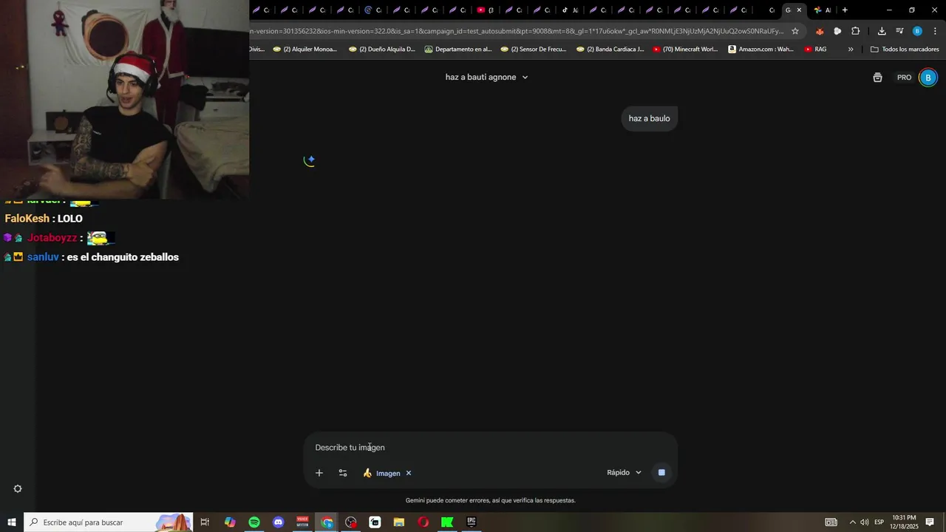Click chat username Jotaboyzz
This screenshot has width=946, height=532.
tap(52, 238)
